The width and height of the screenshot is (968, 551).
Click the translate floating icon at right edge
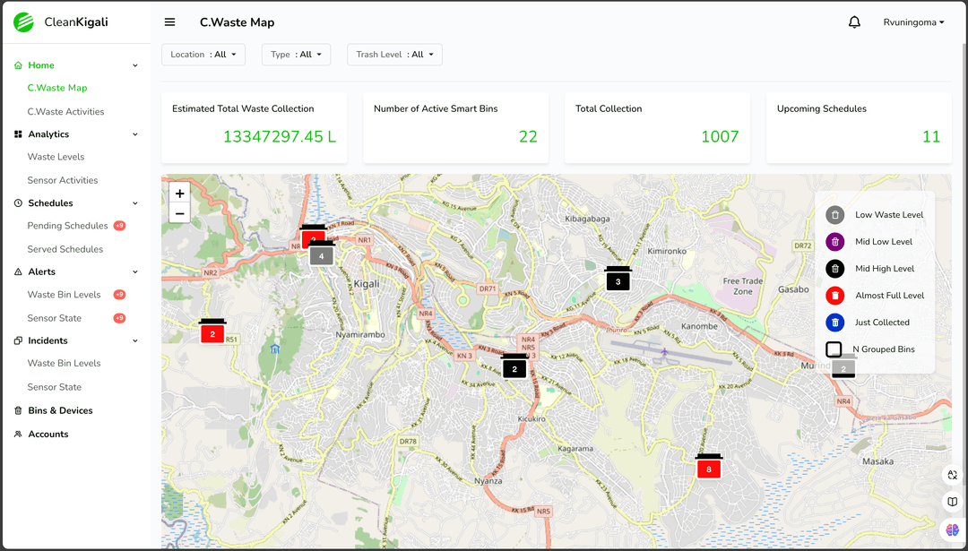(x=953, y=475)
